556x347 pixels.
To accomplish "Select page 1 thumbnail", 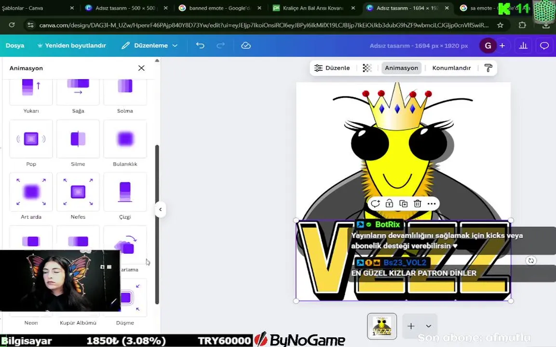I will 382,326.
